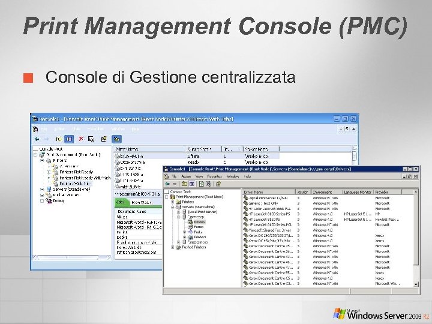
Task: Select Printers Not Ready filter in rear tree
Action: point(76,172)
